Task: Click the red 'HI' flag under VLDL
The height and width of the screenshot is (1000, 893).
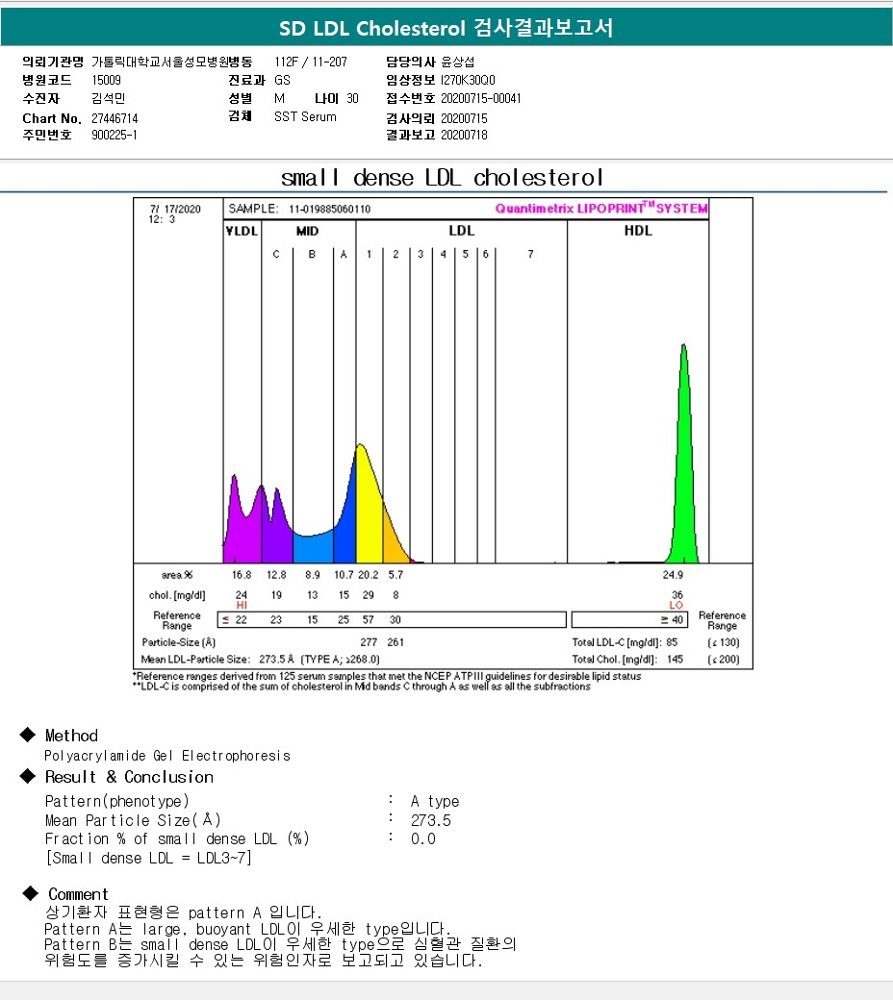Action: tap(242, 605)
